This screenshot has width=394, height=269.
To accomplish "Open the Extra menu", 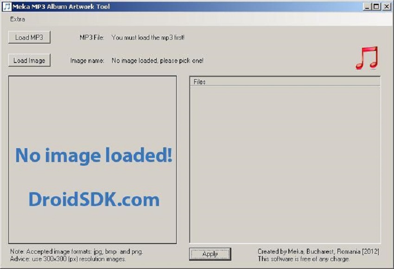I will [x=17, y=19].
